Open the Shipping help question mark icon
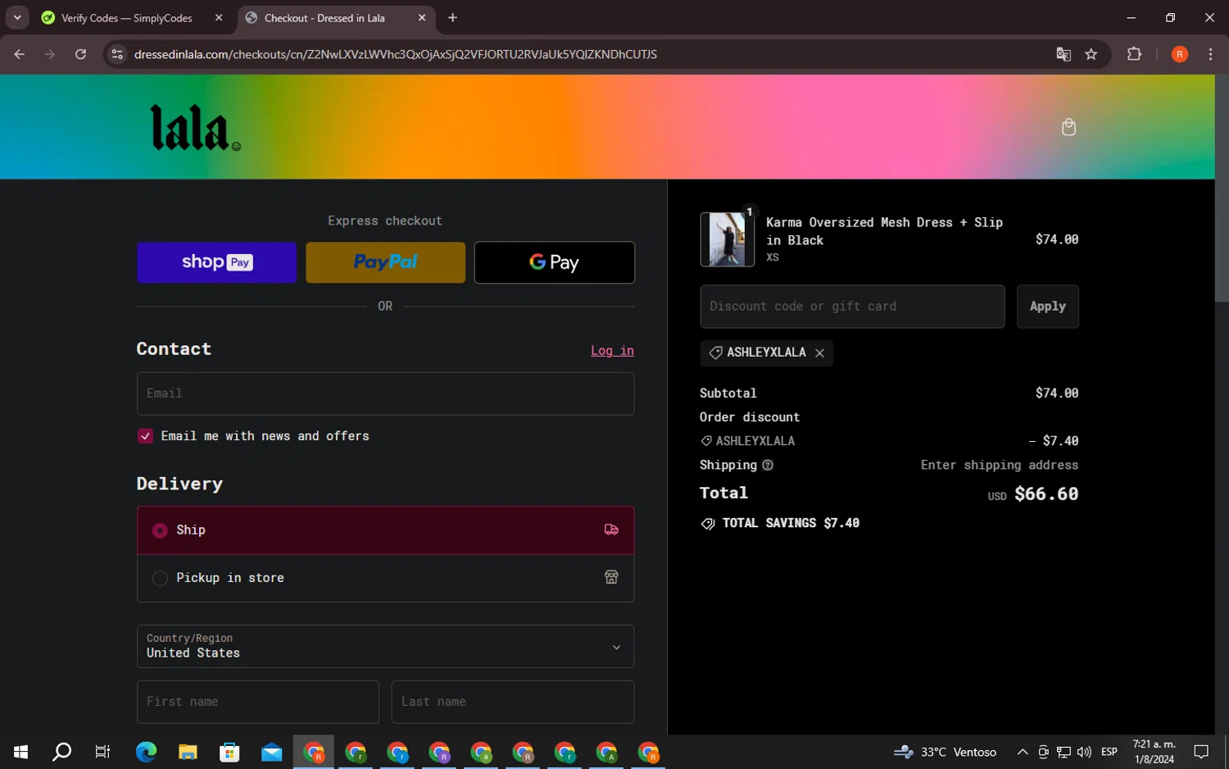 click(x=768, y=466)
